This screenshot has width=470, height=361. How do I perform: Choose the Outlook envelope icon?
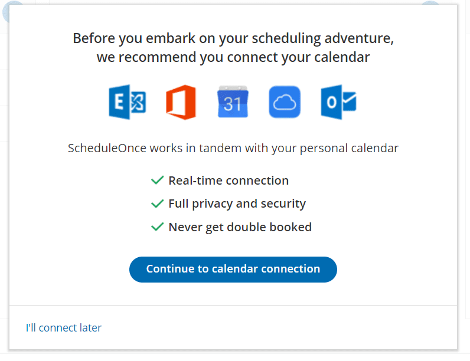click(x=338, y=102)
